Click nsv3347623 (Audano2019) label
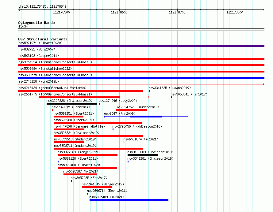Screen dimensions: 273x212 (x=138, y=107)
